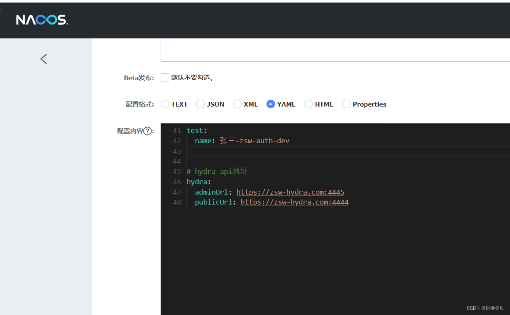510x315 pixels.
Task: Click the 默认不要勾选 label text
Action: [192, 78]
